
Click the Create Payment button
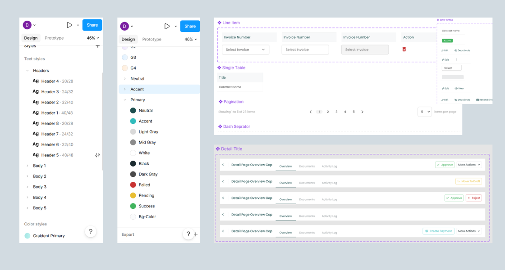[x=438, y=231]
